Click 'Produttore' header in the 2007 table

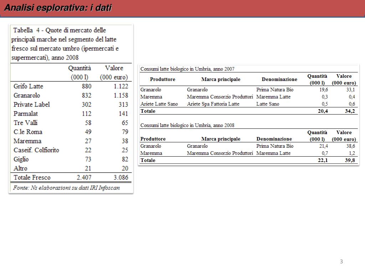[163, 79]
